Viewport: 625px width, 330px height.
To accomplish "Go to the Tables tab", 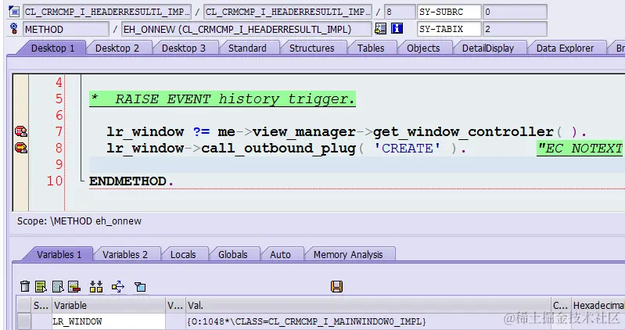I will pyautogui.click(x=371, y=48).
